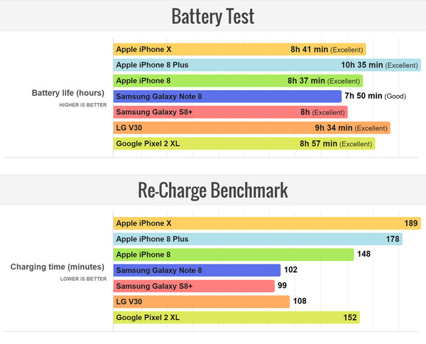The height and width of the screenshot is (344, 426).
Task: Select the iPhone 8 Plus 10h 35 min bar
Action: click(x=266, y=65)
